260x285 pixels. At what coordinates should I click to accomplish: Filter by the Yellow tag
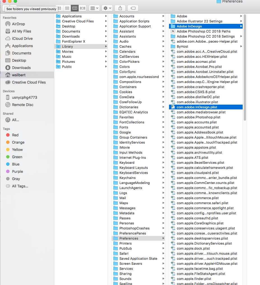point(27,150)
